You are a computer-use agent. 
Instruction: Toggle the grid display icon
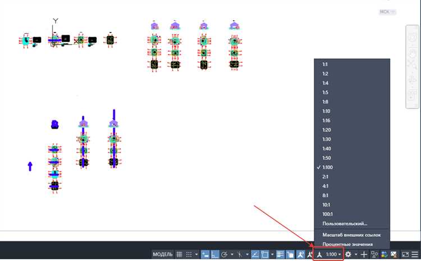(x=179, y=254)
